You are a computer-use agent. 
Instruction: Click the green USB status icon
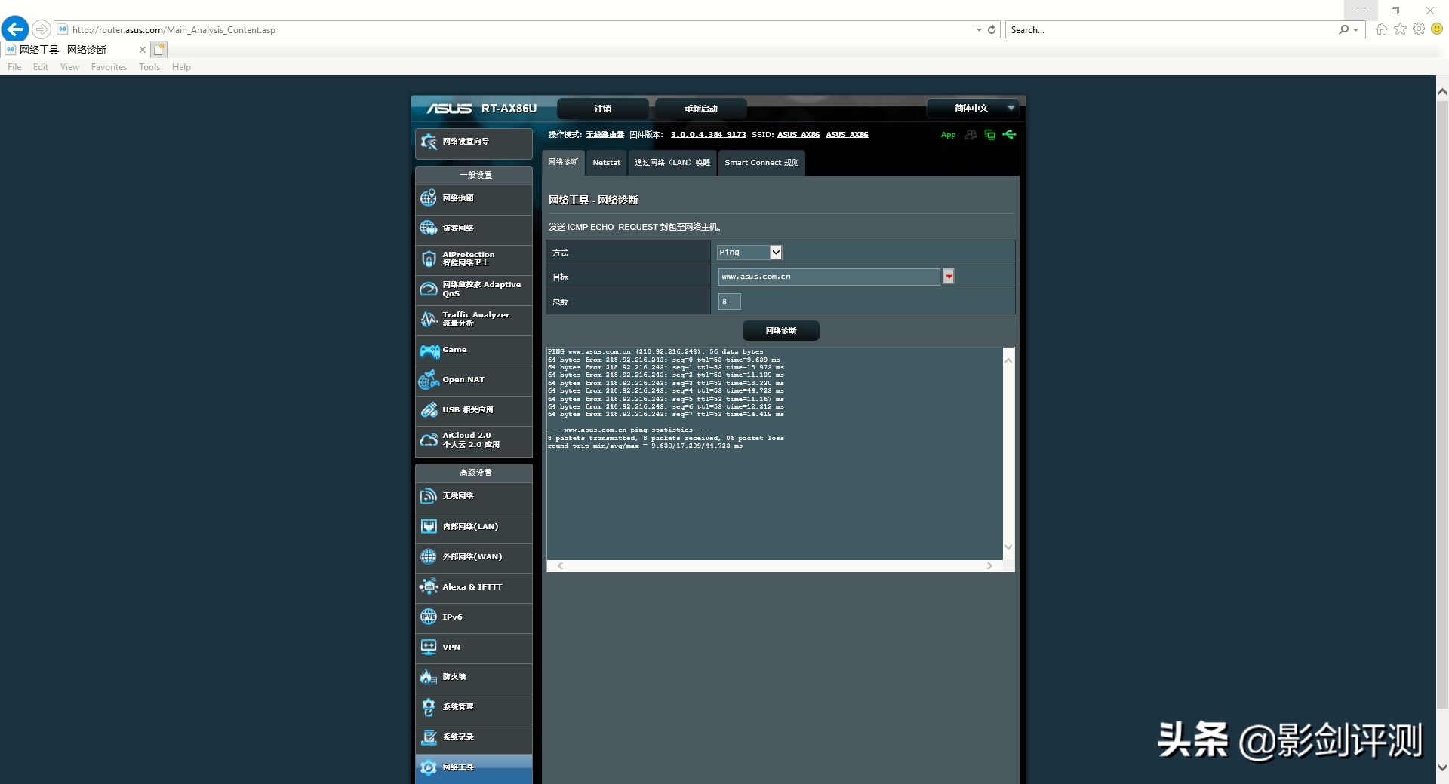tap(1009, 135)
